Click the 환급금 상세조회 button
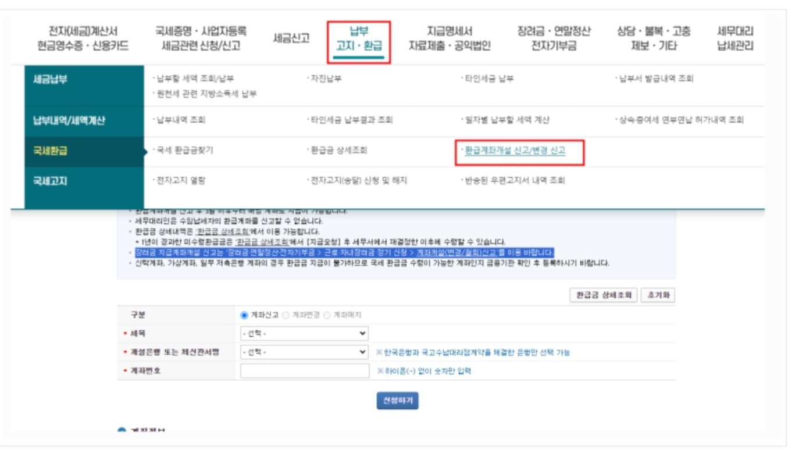 604,295
